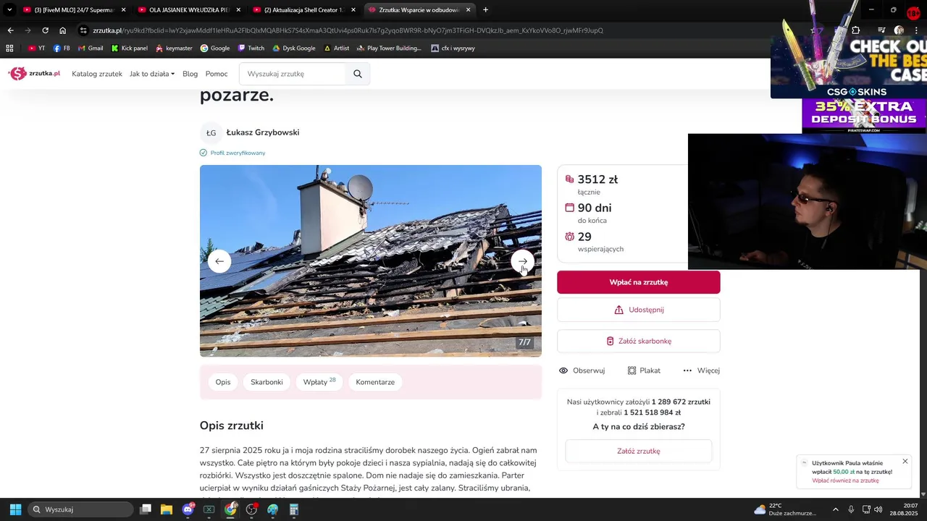The image size is (927, 521).
Task: Go to previous gallery photo with left arrow
Action: point(219,261)
